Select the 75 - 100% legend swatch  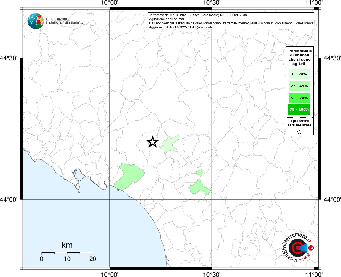(x=299, y=110)
